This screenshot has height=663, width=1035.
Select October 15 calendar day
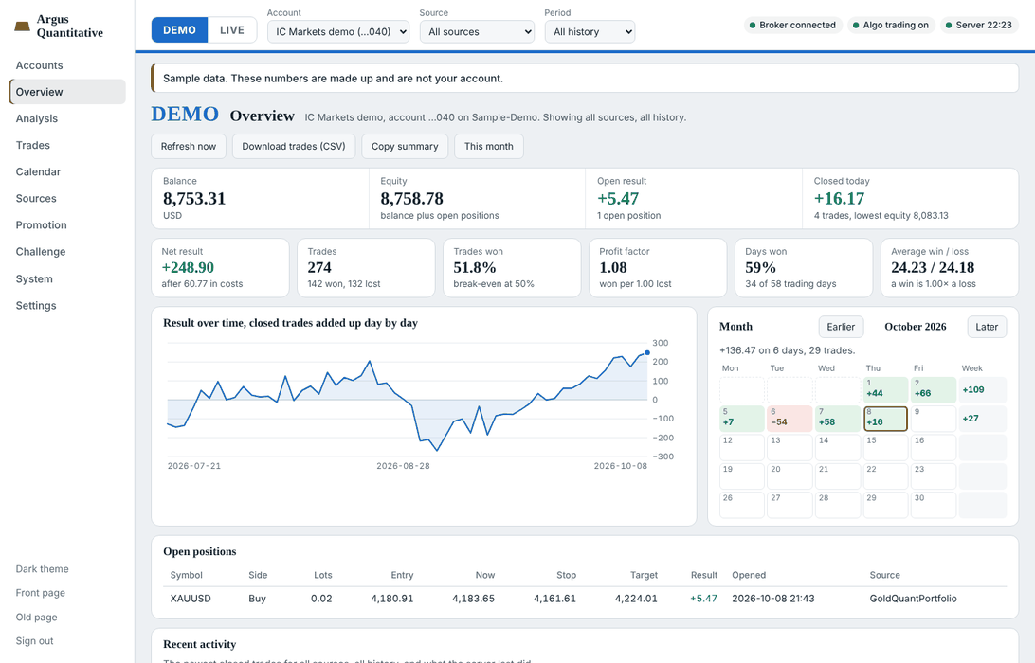886,448
